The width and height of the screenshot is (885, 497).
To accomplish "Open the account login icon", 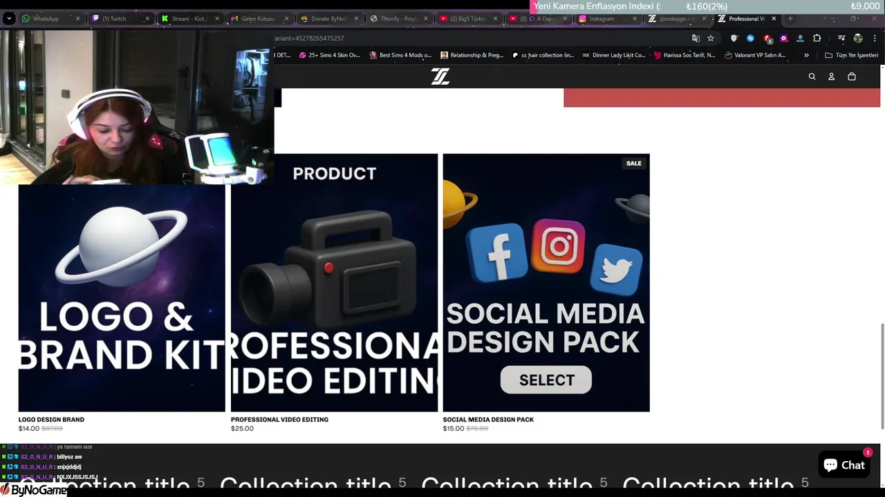I will [x=831, y=77].
